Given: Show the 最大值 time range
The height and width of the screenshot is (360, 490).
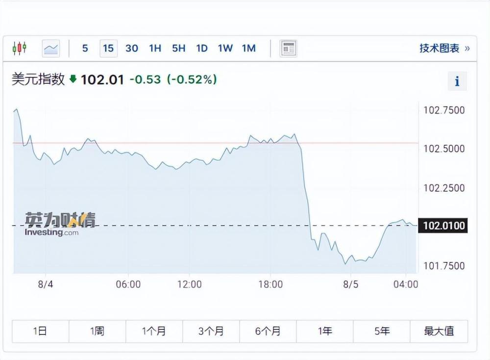Looking at the screenshot, I should pos(439,332).
